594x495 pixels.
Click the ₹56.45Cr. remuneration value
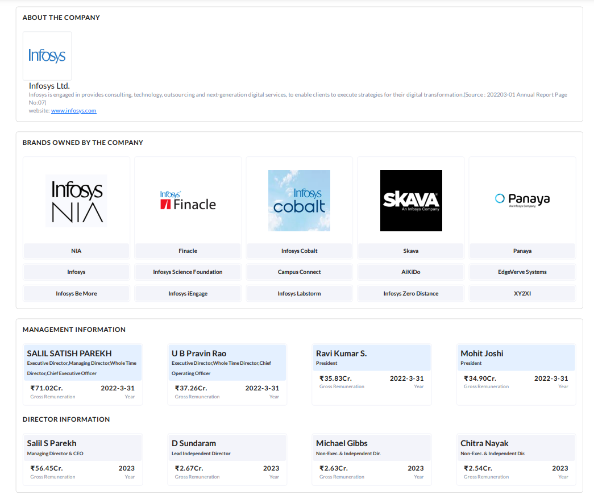pos(47,468)
